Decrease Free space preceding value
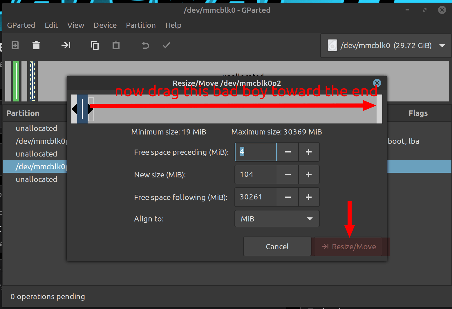This screenshot has height=309, width=452. point(288,152)
